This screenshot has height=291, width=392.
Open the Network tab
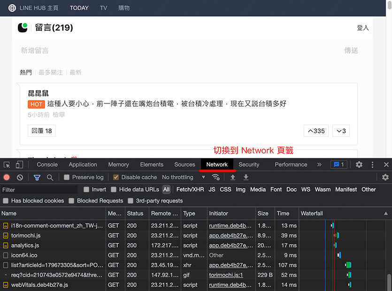217,165
